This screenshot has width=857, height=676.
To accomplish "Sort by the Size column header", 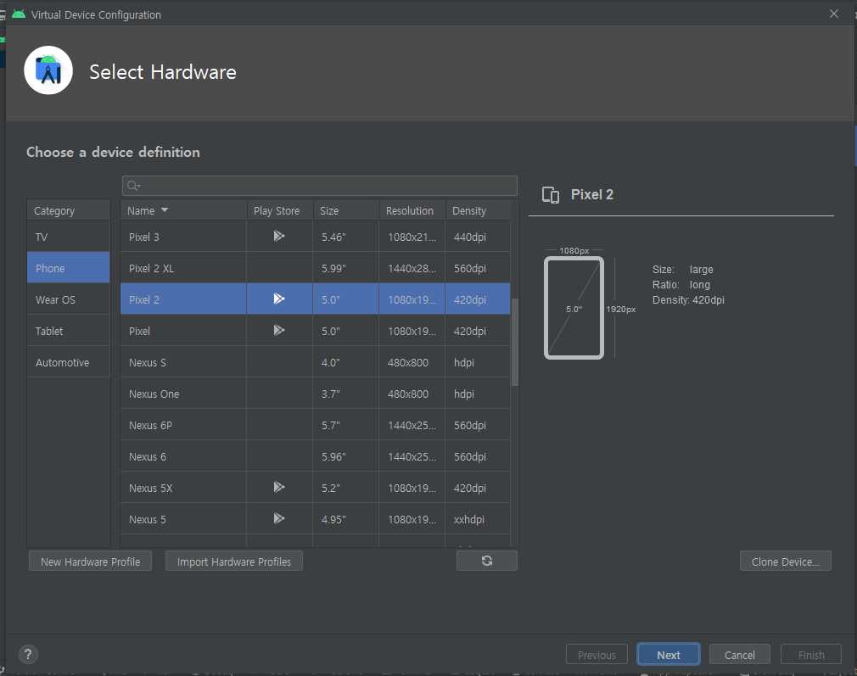I will click(346, 210).
